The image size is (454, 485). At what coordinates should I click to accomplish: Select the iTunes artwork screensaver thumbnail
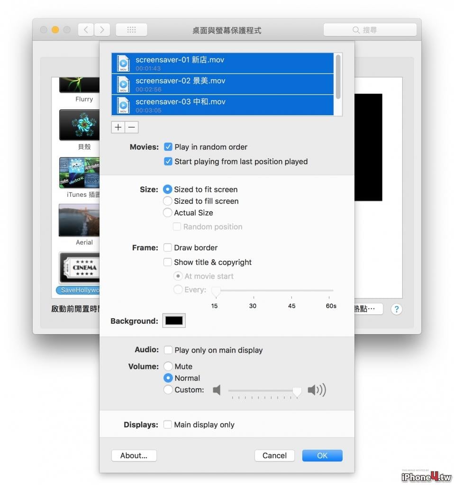click(x=80, y=173)
